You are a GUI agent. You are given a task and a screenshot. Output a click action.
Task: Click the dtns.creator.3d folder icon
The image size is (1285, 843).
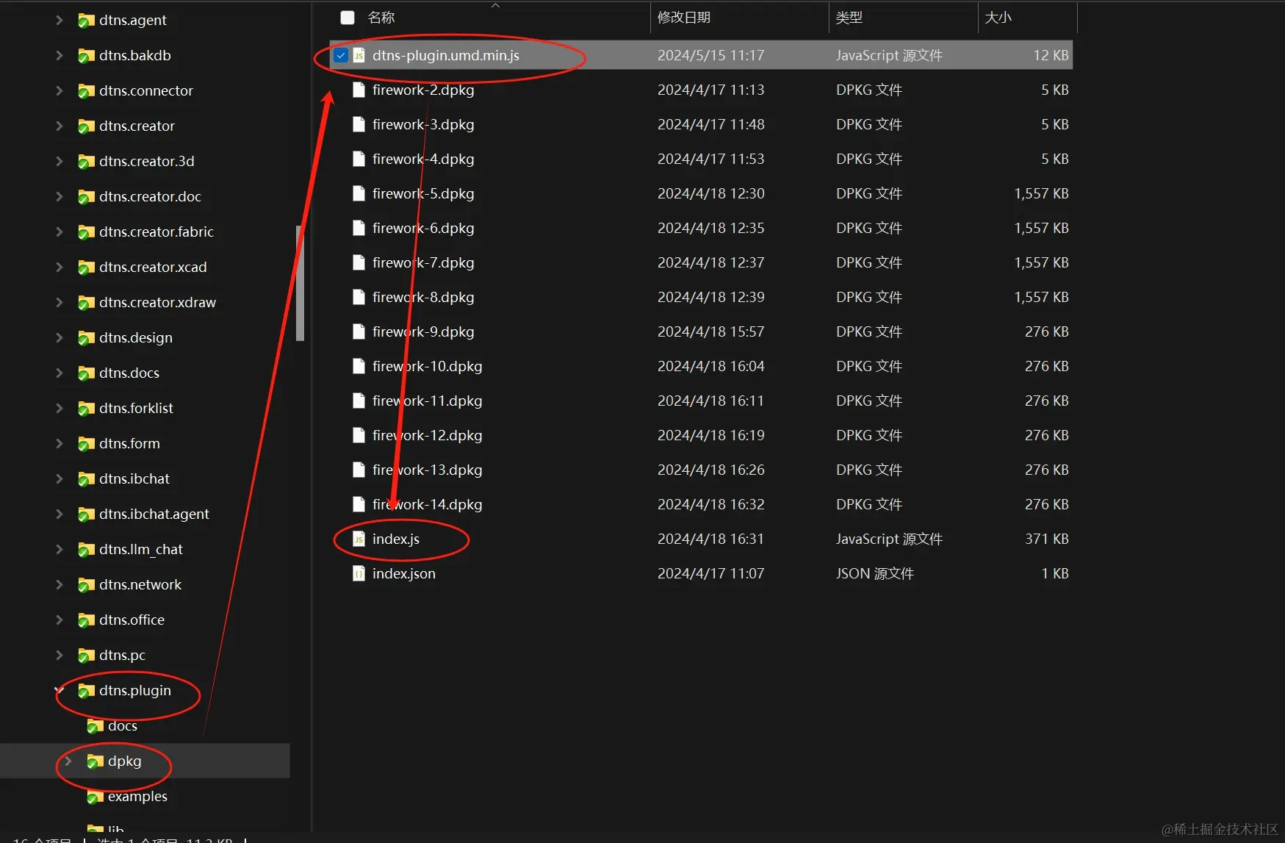(x=86, y=162)
